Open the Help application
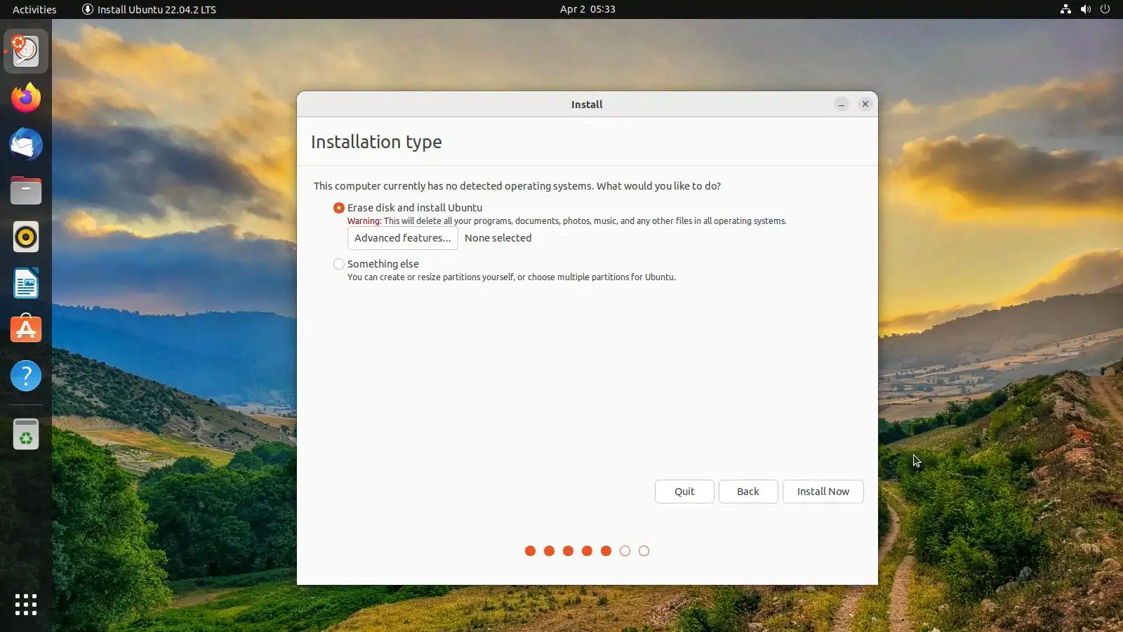This screenshot has height=632, width=1123. tap(26, 376)
